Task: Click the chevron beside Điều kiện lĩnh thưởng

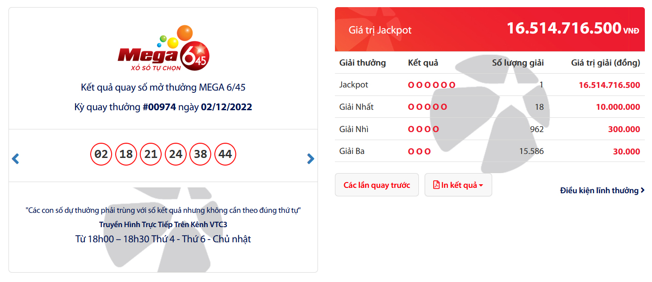Action: click(x=643, y=190)
